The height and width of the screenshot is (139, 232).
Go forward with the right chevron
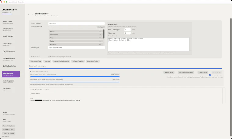coord(33,15)
